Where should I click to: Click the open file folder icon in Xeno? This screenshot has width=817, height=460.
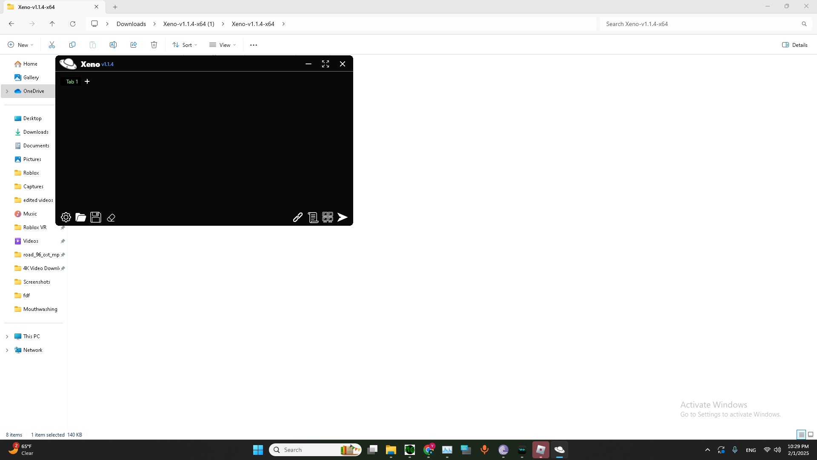(x=80, y=217)
